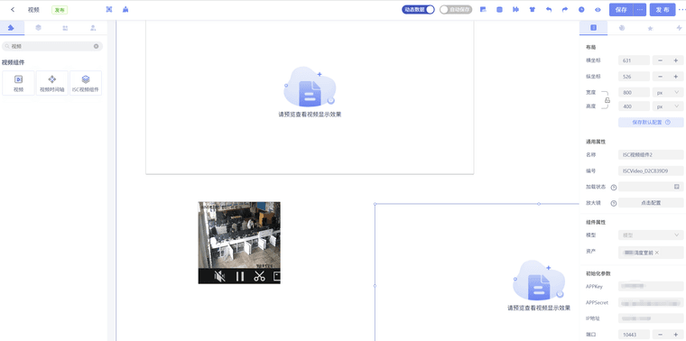Open the lightning events tab in right panel

679,28
